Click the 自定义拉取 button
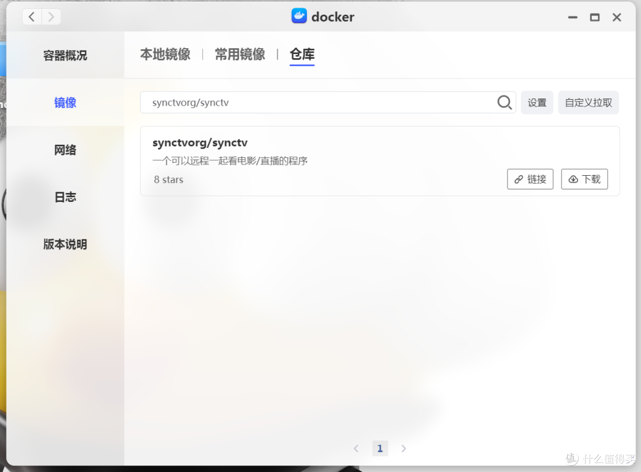 point(588,102)
